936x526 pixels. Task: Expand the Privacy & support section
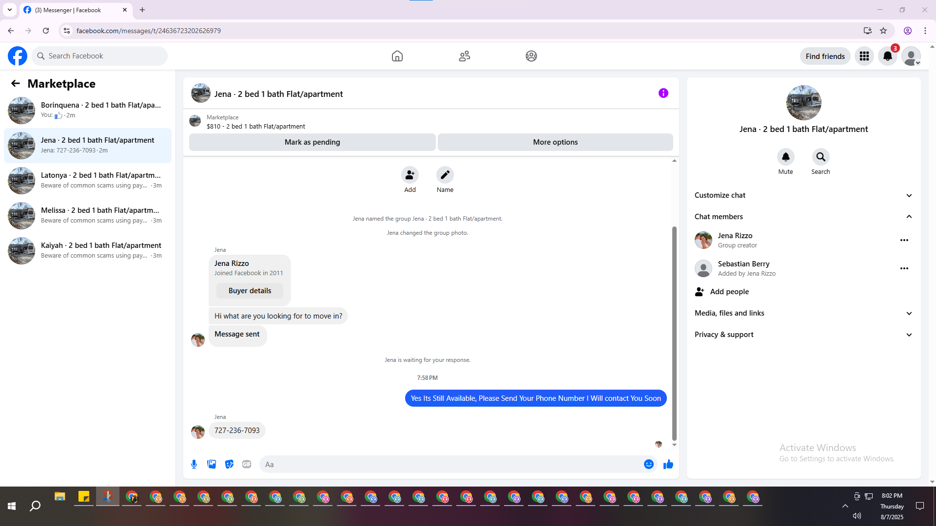804,335
